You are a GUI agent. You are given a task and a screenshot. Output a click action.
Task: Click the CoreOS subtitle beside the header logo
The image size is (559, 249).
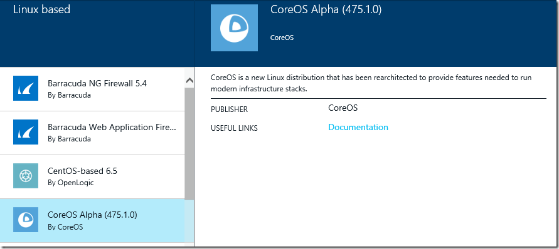(282, 38)
